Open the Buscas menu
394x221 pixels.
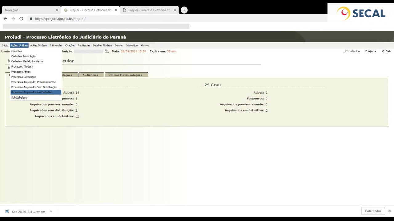coord(119,45)
